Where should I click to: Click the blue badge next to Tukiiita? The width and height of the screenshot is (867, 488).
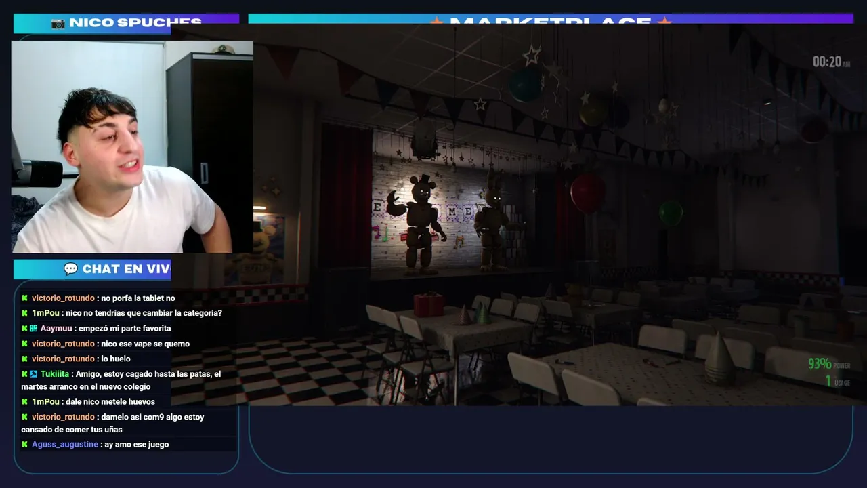tap(33, 374)
